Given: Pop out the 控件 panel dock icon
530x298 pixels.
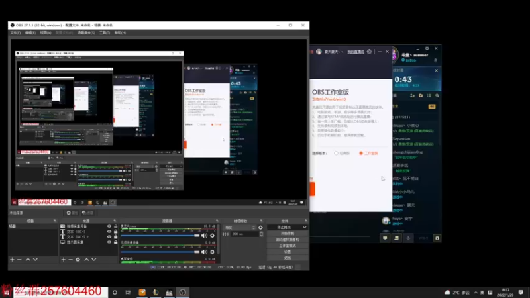Looking at the screenshot, I should (x=306, y=221).
